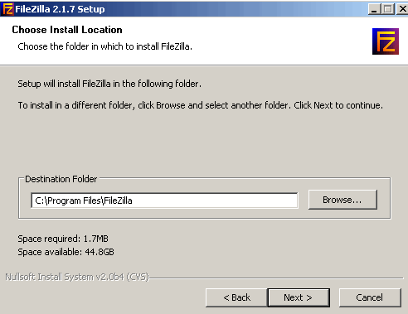Screen dimensions: 408x314
Task: Open the Browse... folder picker
Action: [x=342, y=200]
